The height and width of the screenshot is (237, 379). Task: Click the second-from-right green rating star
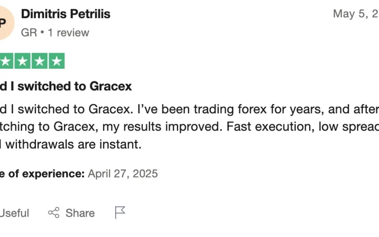click(x=40, y=61)
